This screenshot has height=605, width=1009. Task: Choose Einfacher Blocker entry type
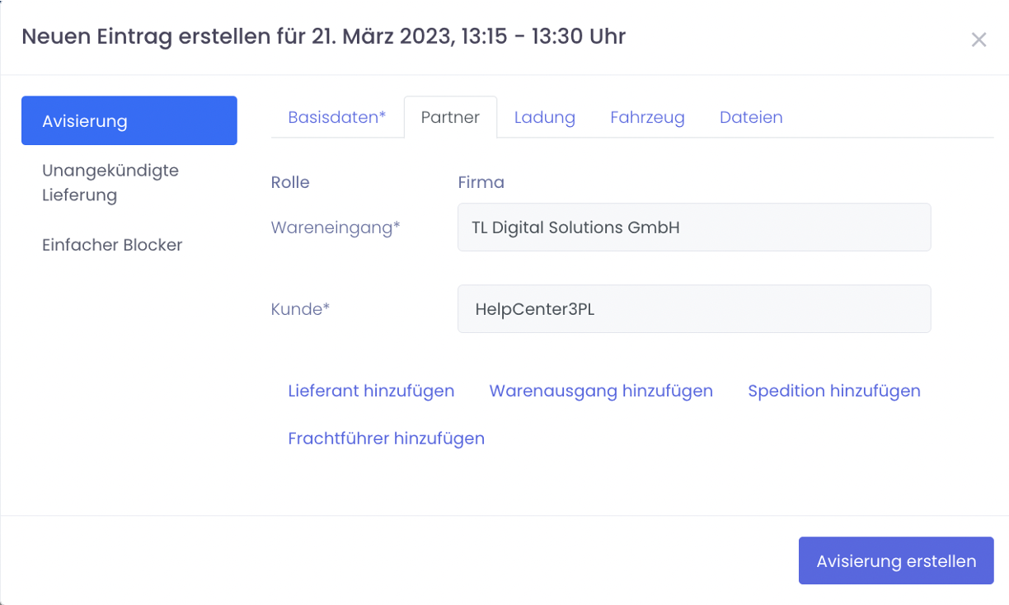[112, 245]
